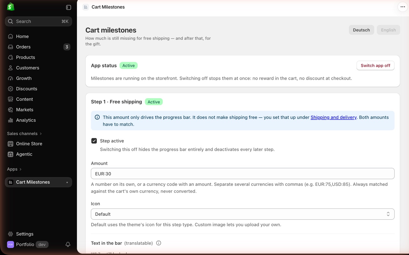Click the Amount field containing EUR:30
409x255 pixels.
[x=243, y=174]
